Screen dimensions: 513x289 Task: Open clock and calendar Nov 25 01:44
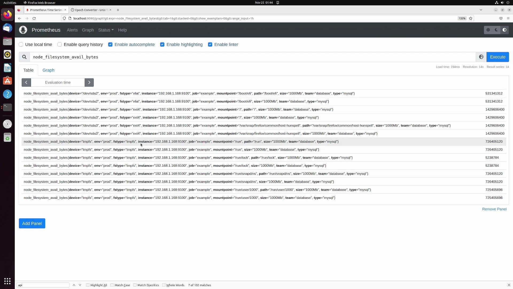(264, 3)
